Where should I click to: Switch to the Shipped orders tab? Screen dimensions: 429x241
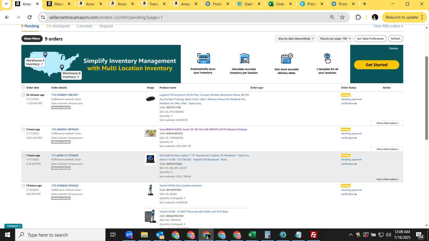pyautogui.click(x=106, y=26)
